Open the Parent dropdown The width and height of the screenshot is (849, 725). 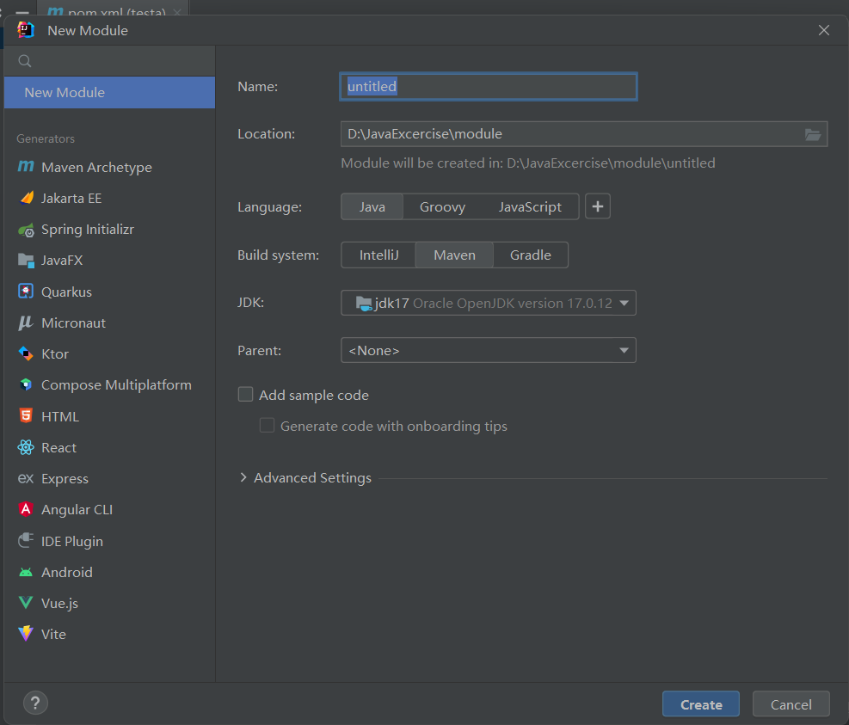click(489, 350)
